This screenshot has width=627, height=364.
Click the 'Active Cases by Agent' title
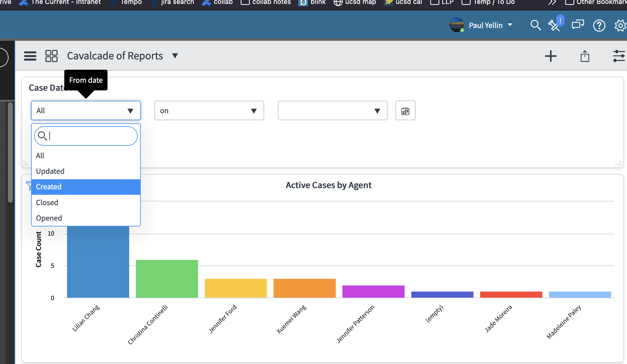pos(328,185)
